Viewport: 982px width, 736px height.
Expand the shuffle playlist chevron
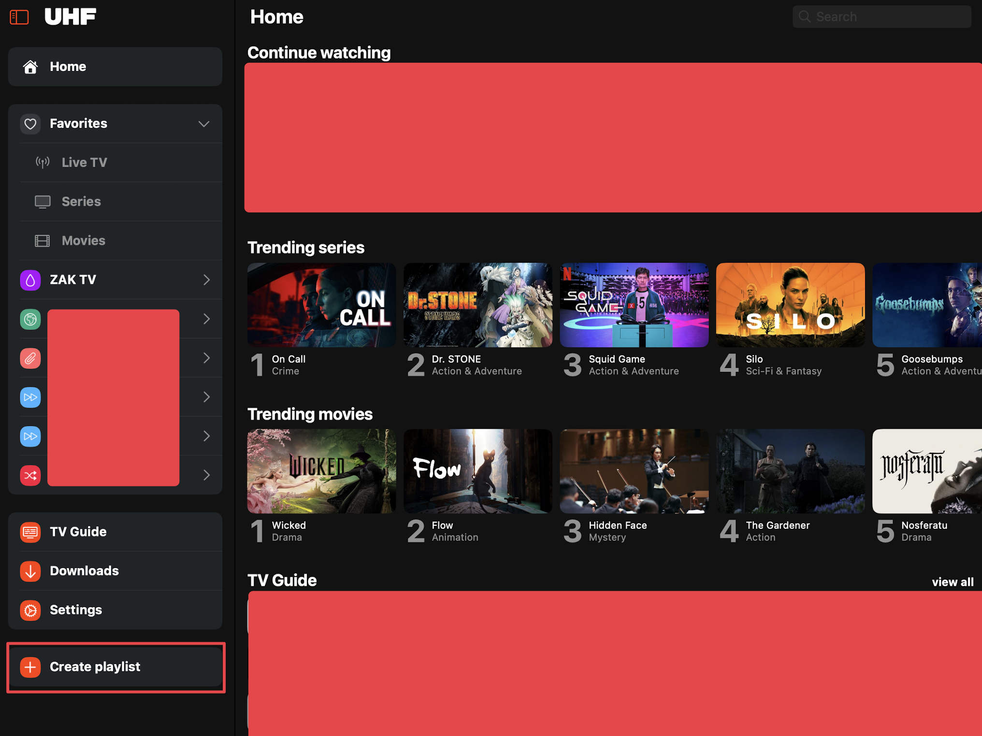click(x=206, y=475)
